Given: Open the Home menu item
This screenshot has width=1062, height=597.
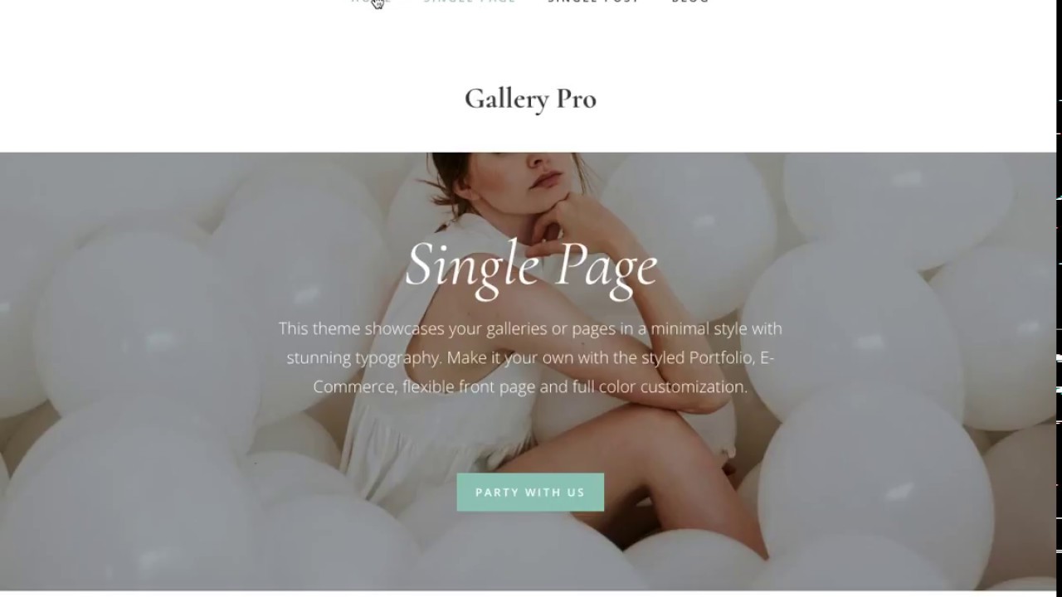Looking at the screenshot, I should point(370,2).
